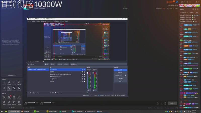Move scene down in Scenes toolbar
The width and height of the screenshot is (201, 113).
tap(38, 93)
